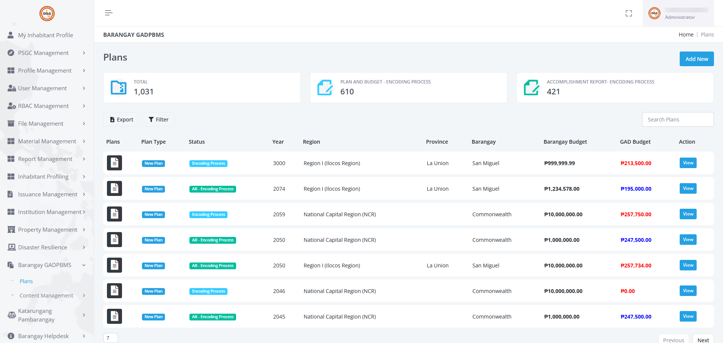Click the page size field showing 7
This screenshot has width=723, height=343.
(x=111, y=338)
